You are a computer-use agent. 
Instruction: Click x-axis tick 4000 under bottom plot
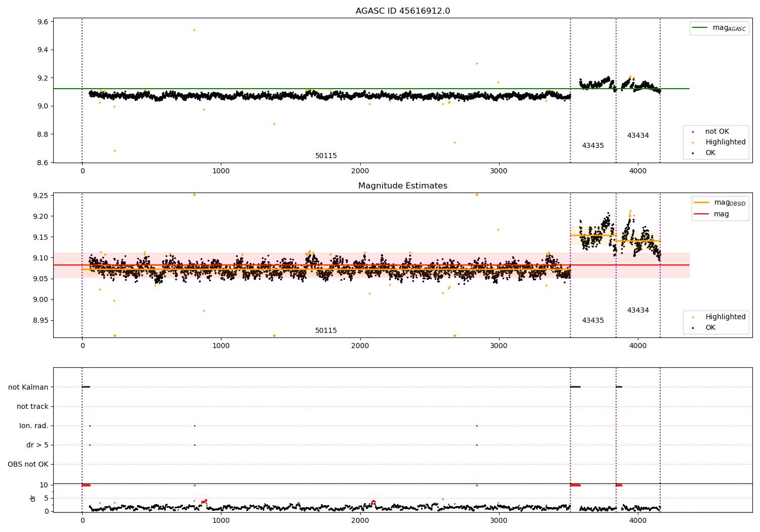[638, 521]
